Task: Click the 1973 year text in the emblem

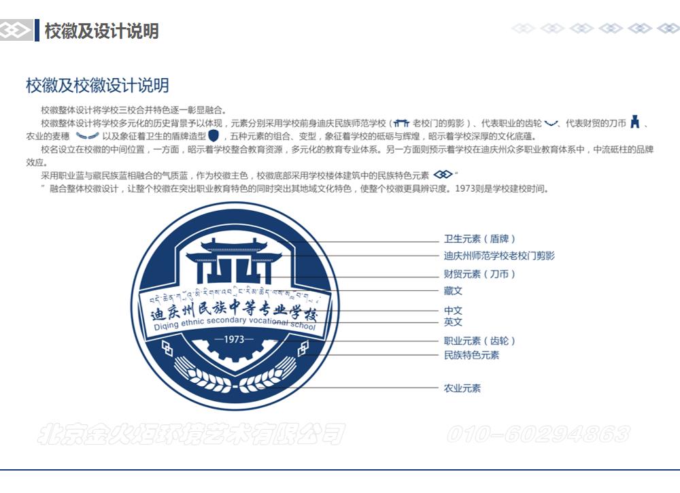Action: (234, 339)
